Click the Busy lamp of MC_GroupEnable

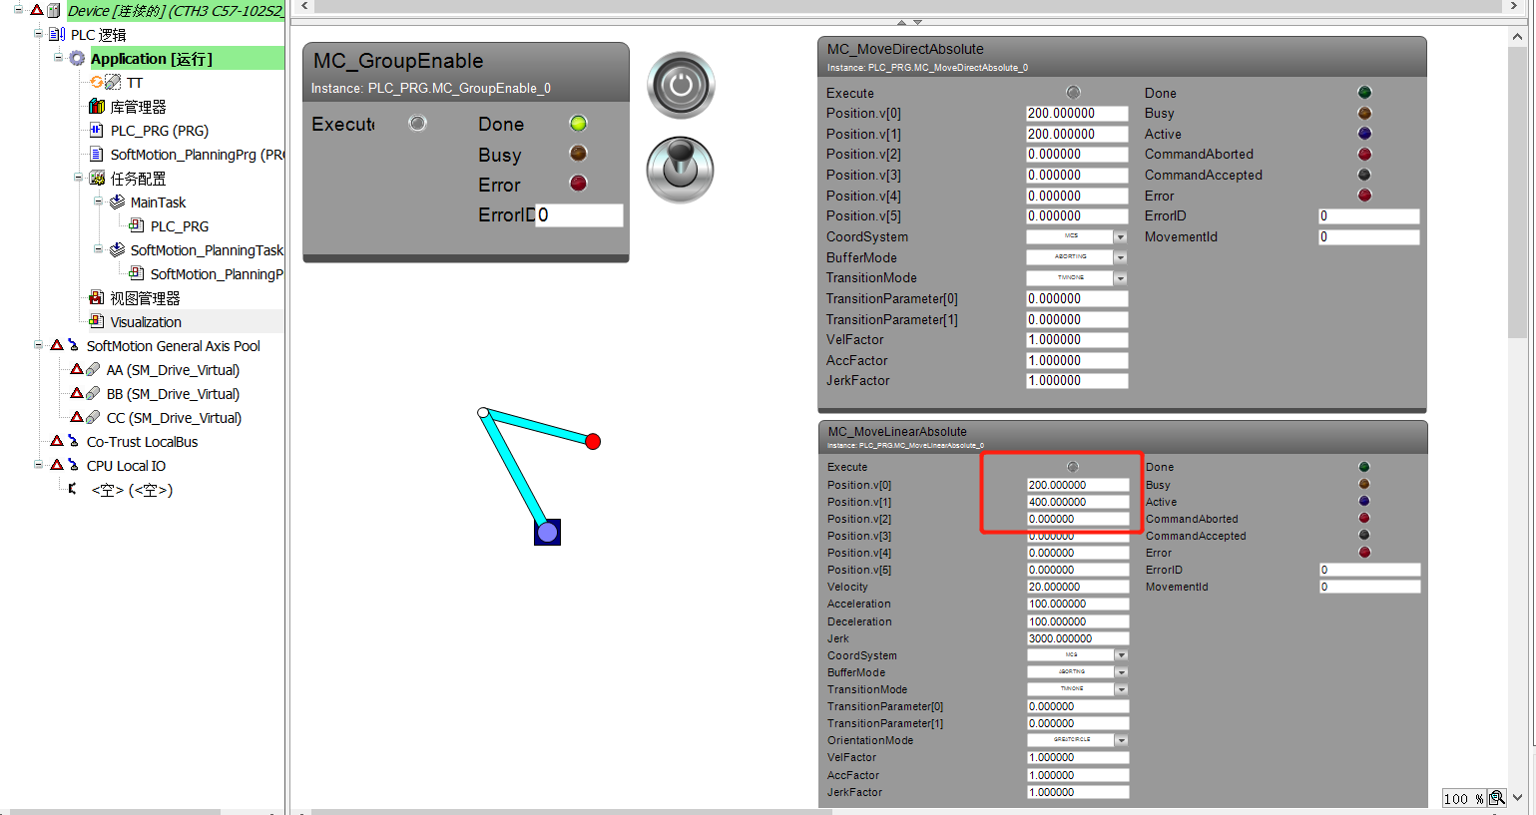point(578,153)
